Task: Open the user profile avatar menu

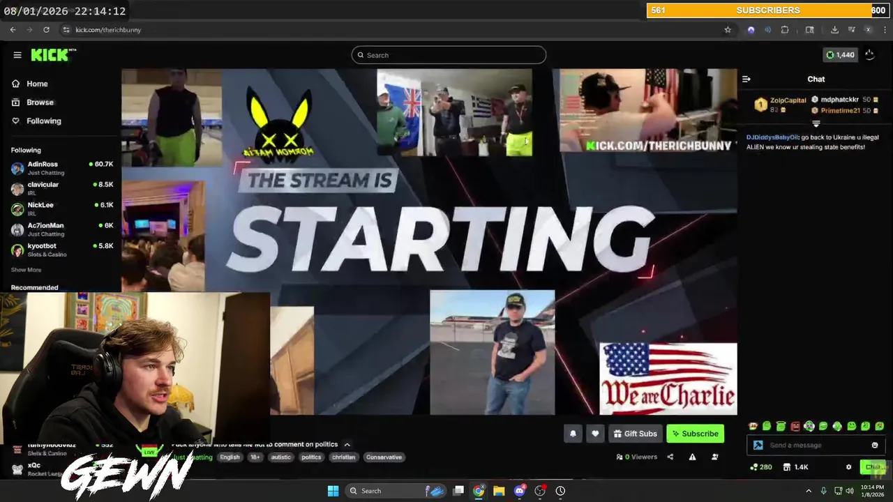Action: tap(870, 55)
